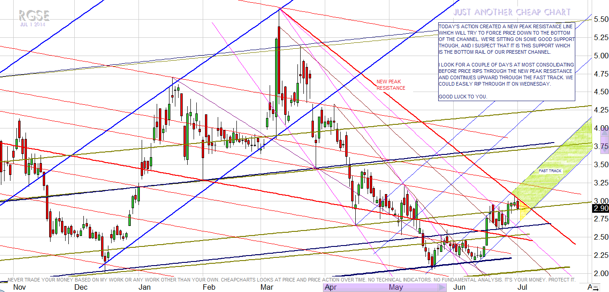Select the highlighted Apr–May range on the time axis

383,287
